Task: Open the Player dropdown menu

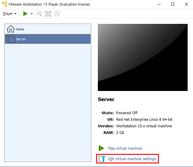Action: coord(10,14)
